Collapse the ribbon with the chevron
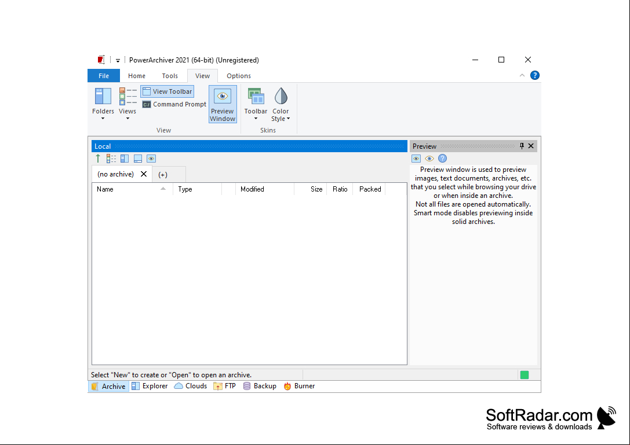The width and height of the screenshot is (630, 445). coord(522,75)
